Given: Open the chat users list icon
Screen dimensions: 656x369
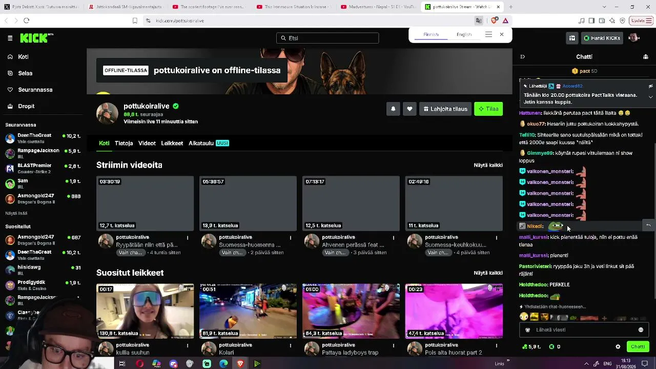Looking at the screenshot, I should click(x=645, y=57).
